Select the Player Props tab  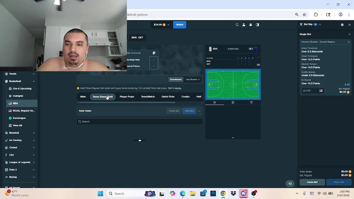coord(127,97)
